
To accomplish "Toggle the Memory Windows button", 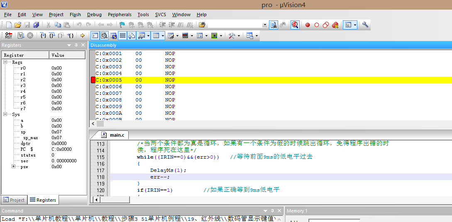I will pyautogui.click(x=156, y=36).
